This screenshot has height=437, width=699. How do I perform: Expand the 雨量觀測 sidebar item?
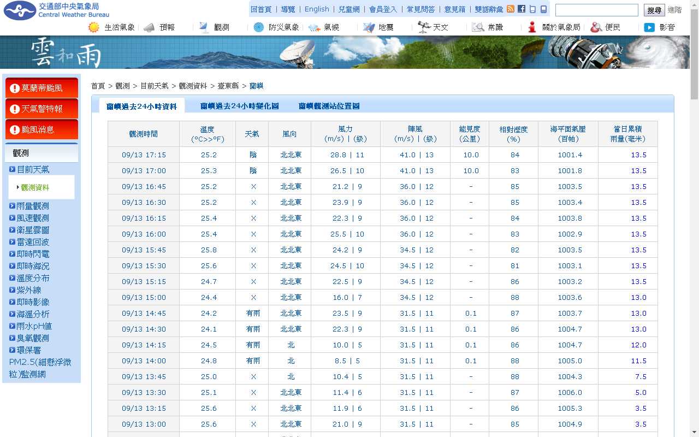[33, 206]
